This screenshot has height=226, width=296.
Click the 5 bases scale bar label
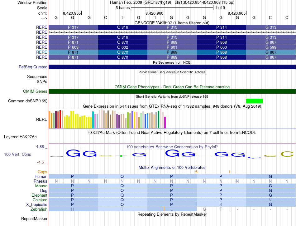122,8
